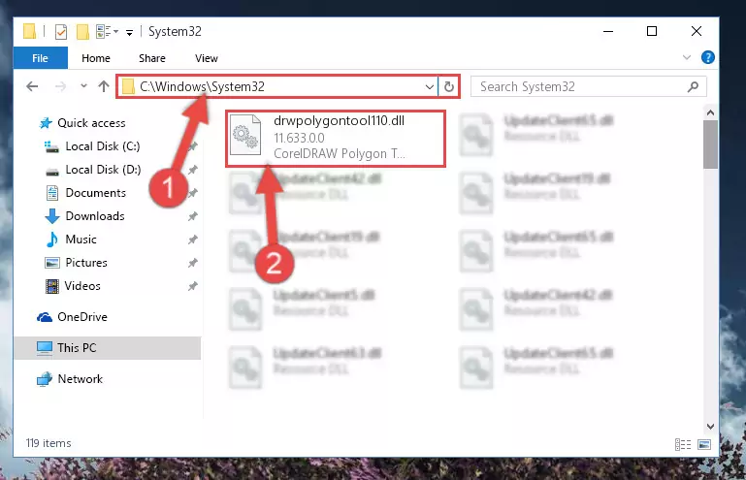This screenshot has height=480, width=746.
Task: Refresh the System32 folder view
Action: (x=448, y=86)
